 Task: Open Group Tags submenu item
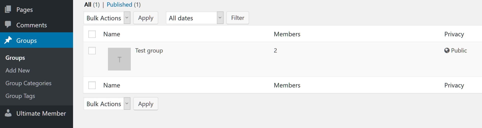(20, 96)
